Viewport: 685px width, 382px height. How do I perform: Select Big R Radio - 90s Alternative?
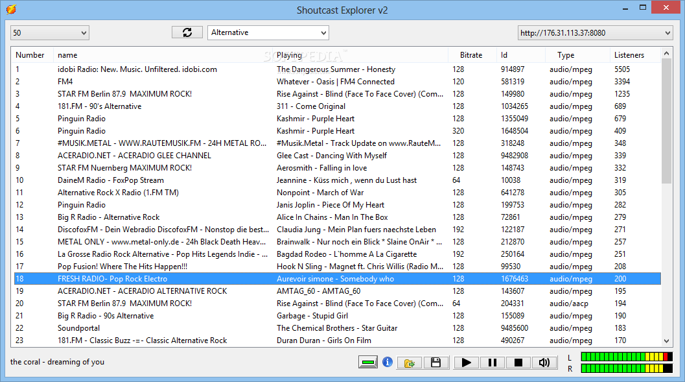point(337,316)
